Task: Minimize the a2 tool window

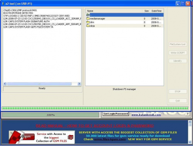Action: (178, 3)
